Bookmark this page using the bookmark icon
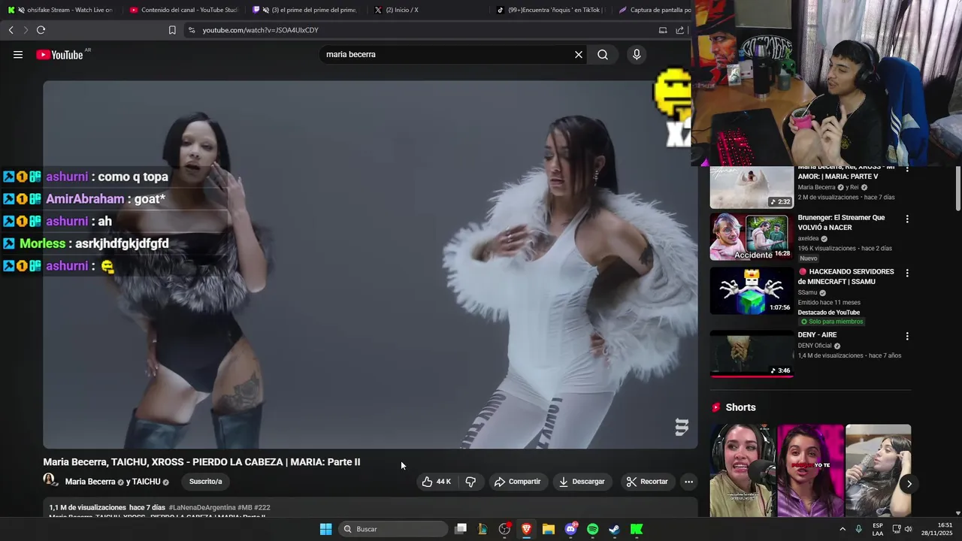 click(x=172, y=30)
